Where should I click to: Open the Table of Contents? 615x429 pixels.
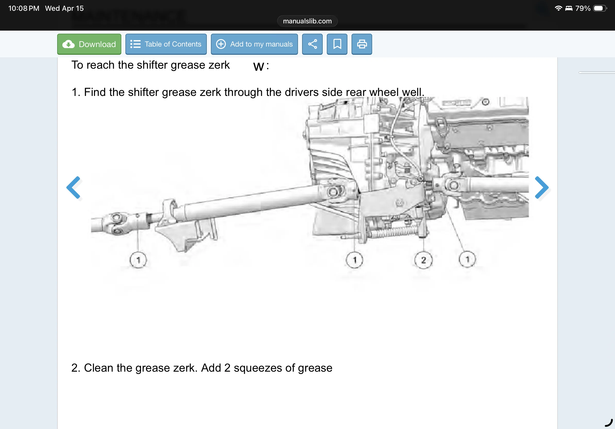166,44
